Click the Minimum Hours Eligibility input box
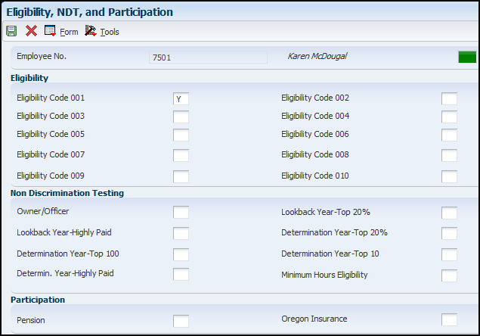 tap(449, 275)
